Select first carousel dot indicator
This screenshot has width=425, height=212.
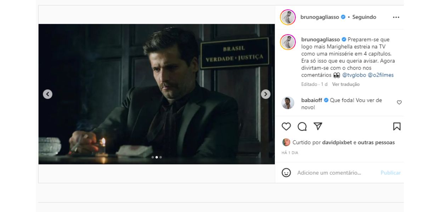[153, 157]
